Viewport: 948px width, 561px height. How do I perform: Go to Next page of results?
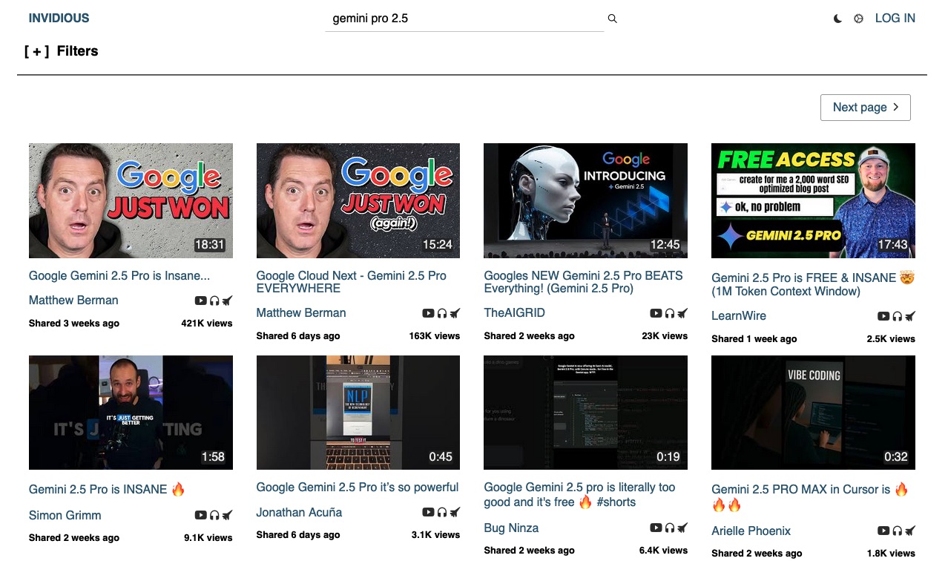(x=865, y=107)
